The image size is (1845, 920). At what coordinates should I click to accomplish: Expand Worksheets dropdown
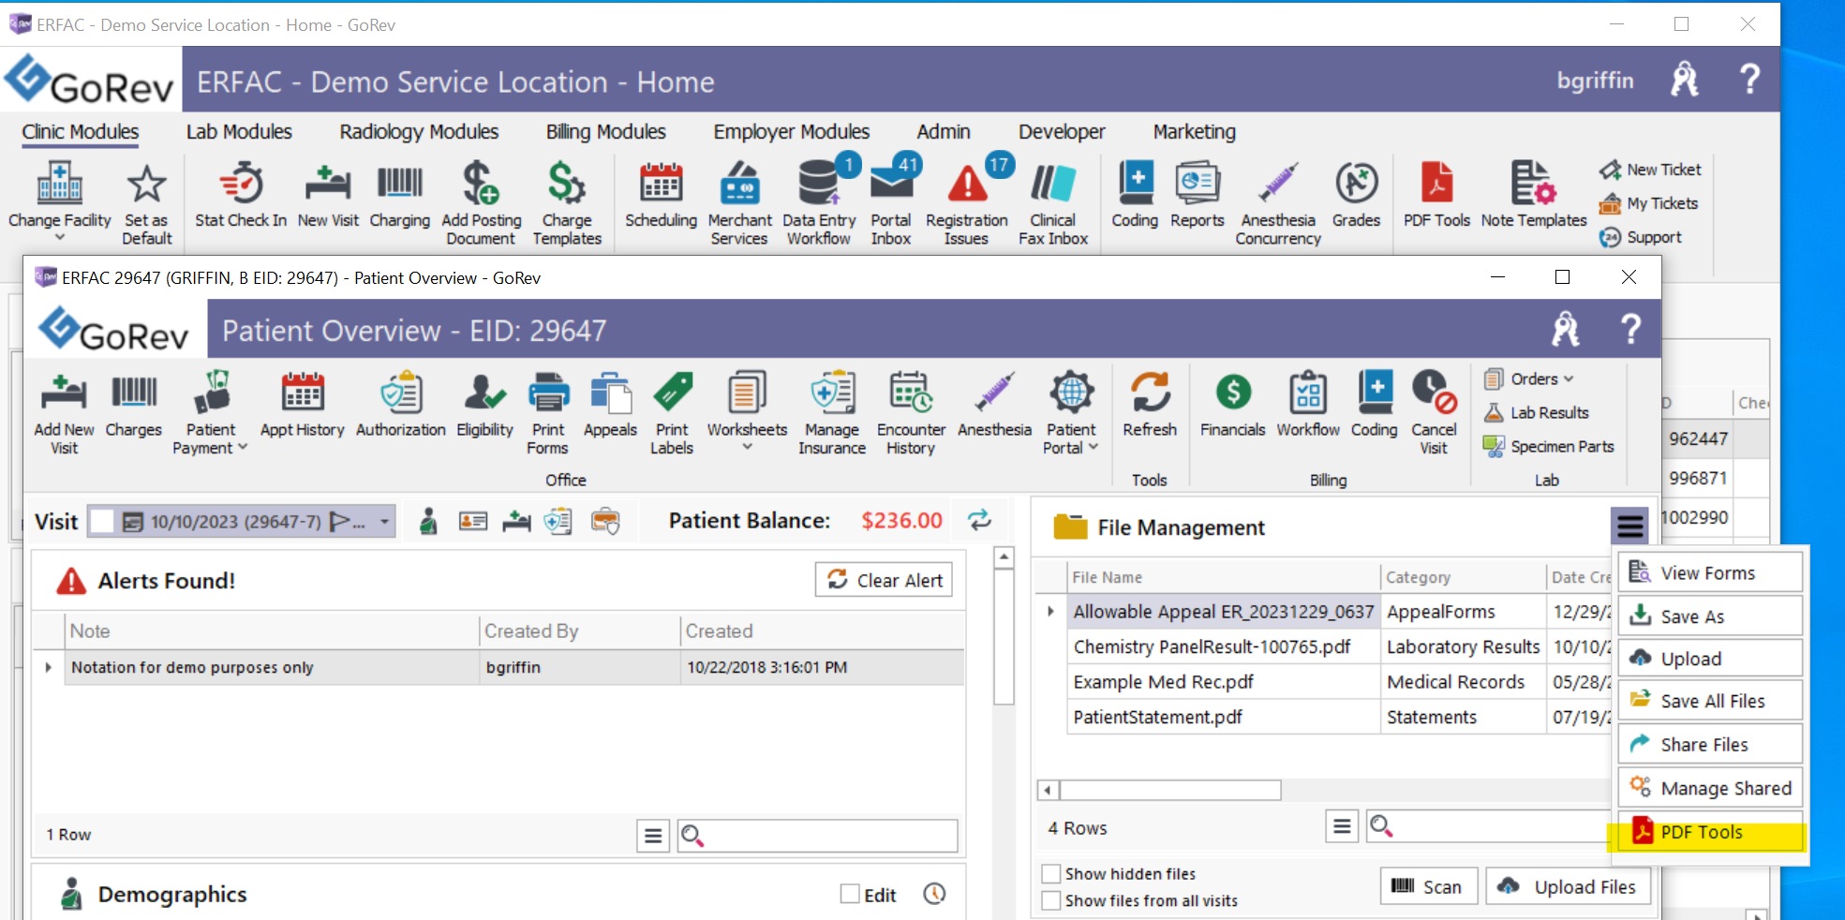(747, 448)
